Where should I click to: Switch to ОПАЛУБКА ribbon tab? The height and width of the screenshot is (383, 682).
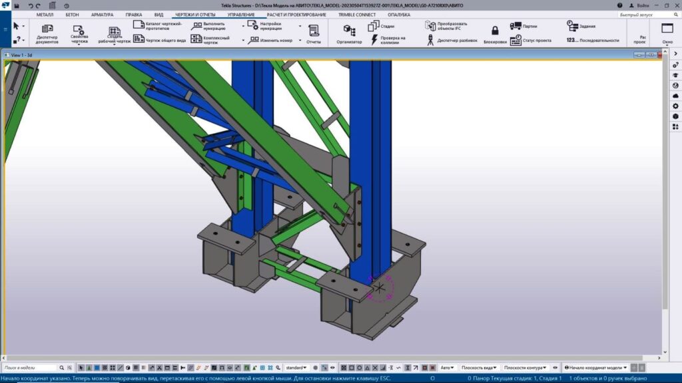pyautogui.click(x=399, y=15)
